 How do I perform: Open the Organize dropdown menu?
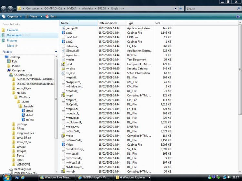(12, 16)
